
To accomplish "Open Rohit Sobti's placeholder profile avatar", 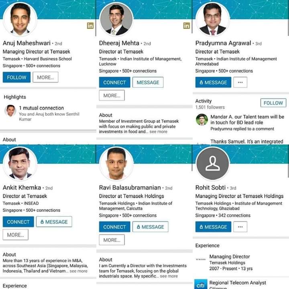I will pyautogui.click(x=212, y=164).
